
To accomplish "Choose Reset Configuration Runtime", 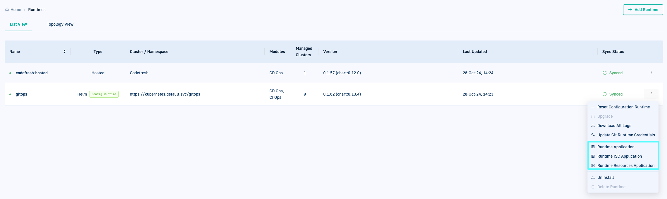I will coord(623,107).
